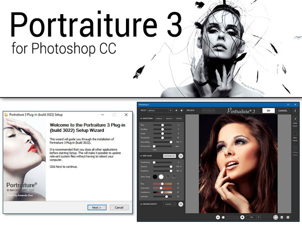Viewport: 302px width, 226px height.
Task: Select the Normal smoothing preset
Action: [x=159, y=119]
